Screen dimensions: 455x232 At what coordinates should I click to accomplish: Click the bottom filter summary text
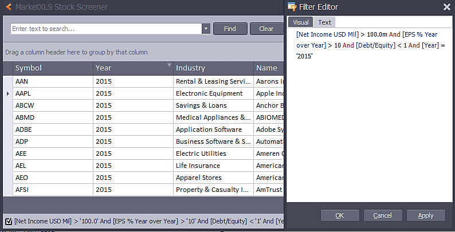pyautogui.click(x=149, y=221)
